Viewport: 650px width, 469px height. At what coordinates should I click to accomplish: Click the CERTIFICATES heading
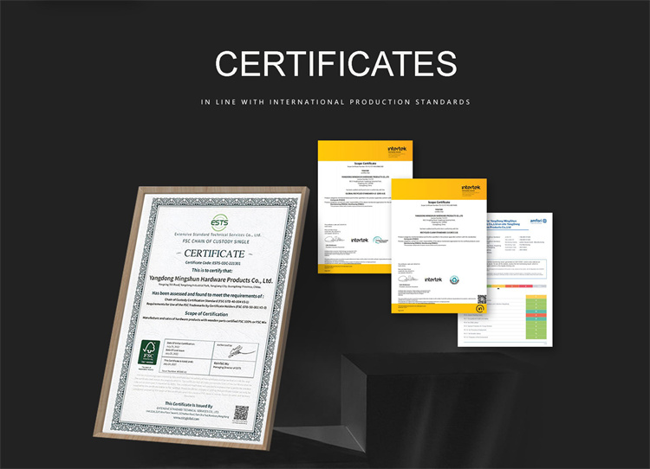click(335, 64)
